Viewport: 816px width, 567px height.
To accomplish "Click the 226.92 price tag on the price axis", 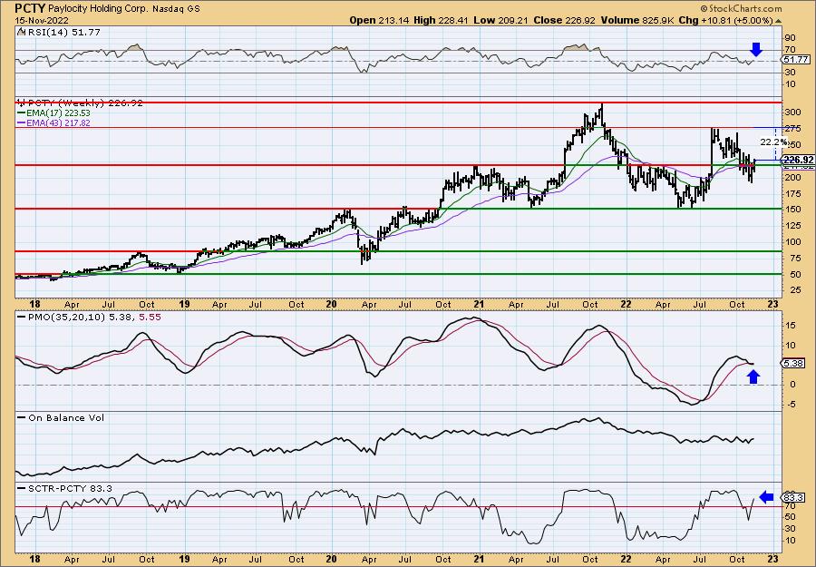I will click(798, 160).
